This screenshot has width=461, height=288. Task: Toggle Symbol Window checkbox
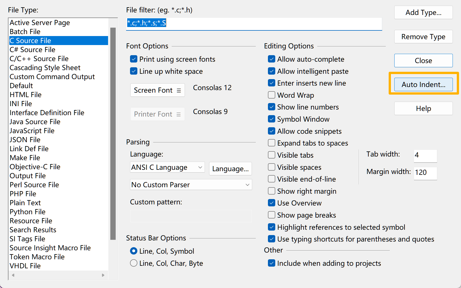pos(272,119)
